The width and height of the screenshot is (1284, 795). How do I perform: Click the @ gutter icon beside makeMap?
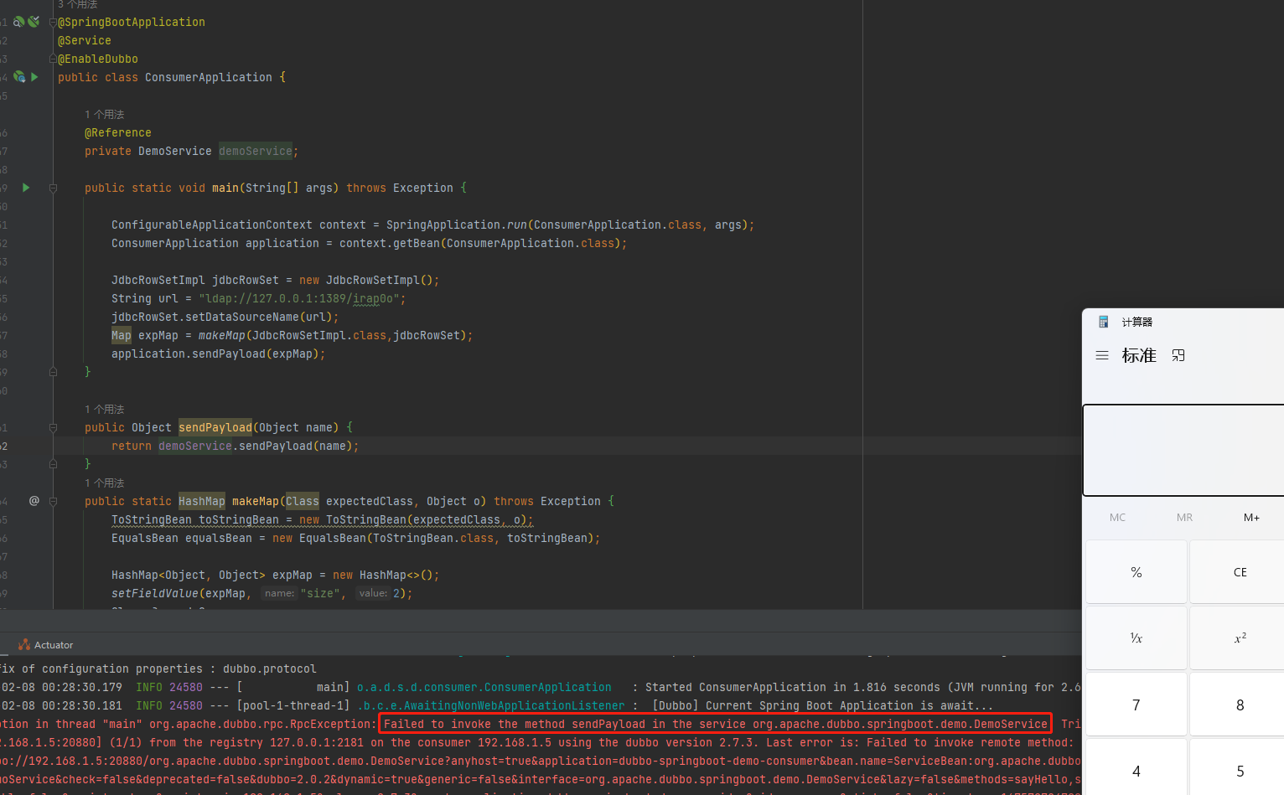(x=34, y=501)
